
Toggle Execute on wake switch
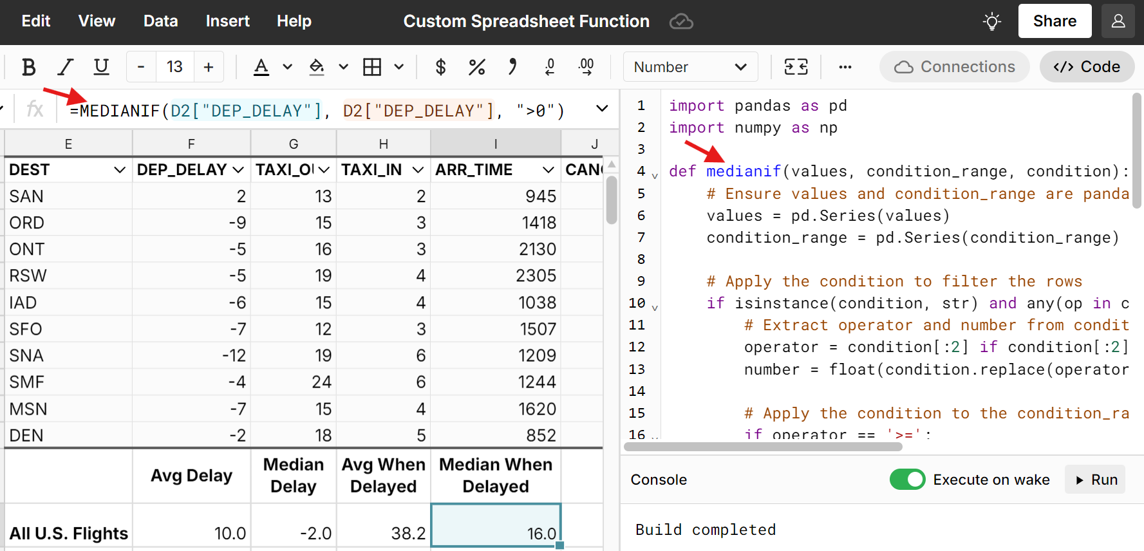click(907, 480)
